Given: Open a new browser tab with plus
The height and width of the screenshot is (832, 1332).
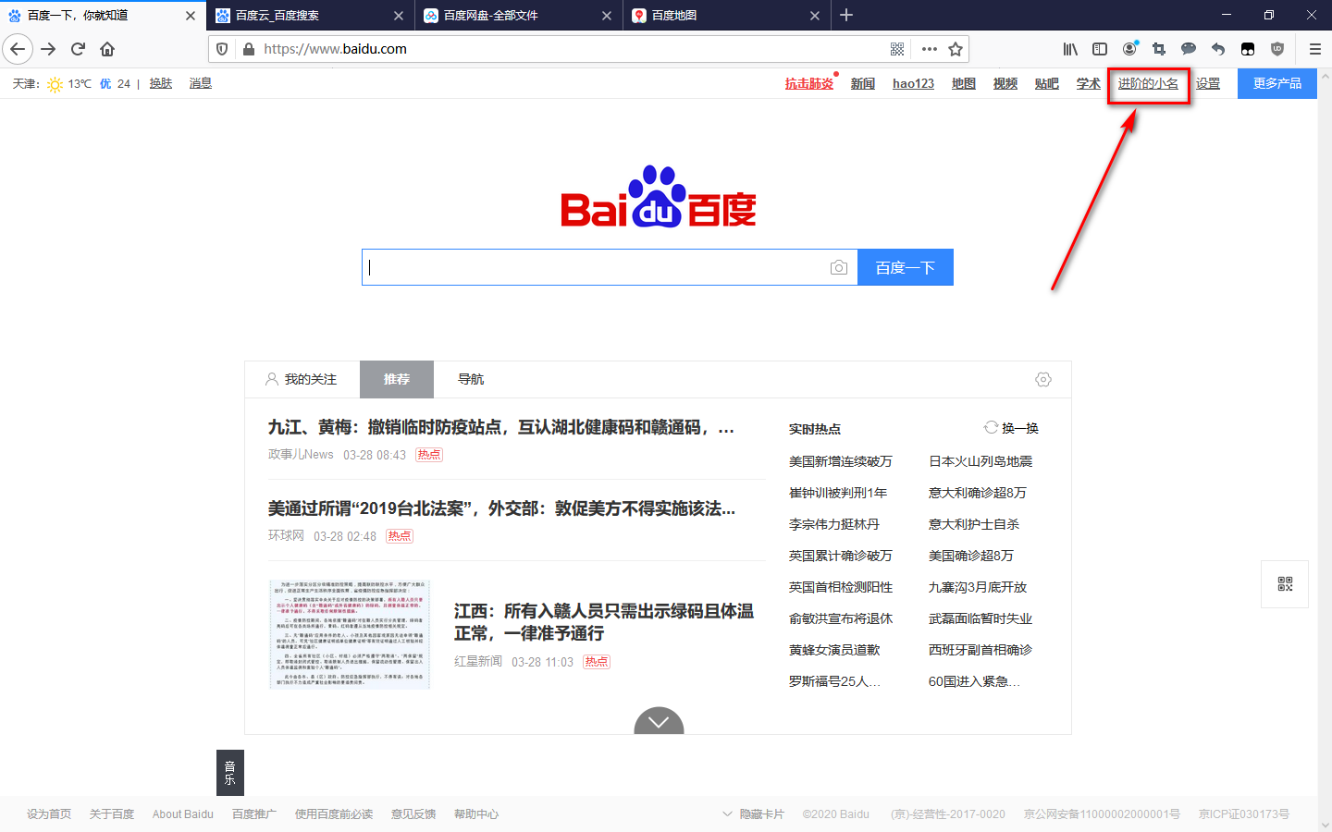Looking at the screenshot, I should pyautogui.click(x=846, y=15).
